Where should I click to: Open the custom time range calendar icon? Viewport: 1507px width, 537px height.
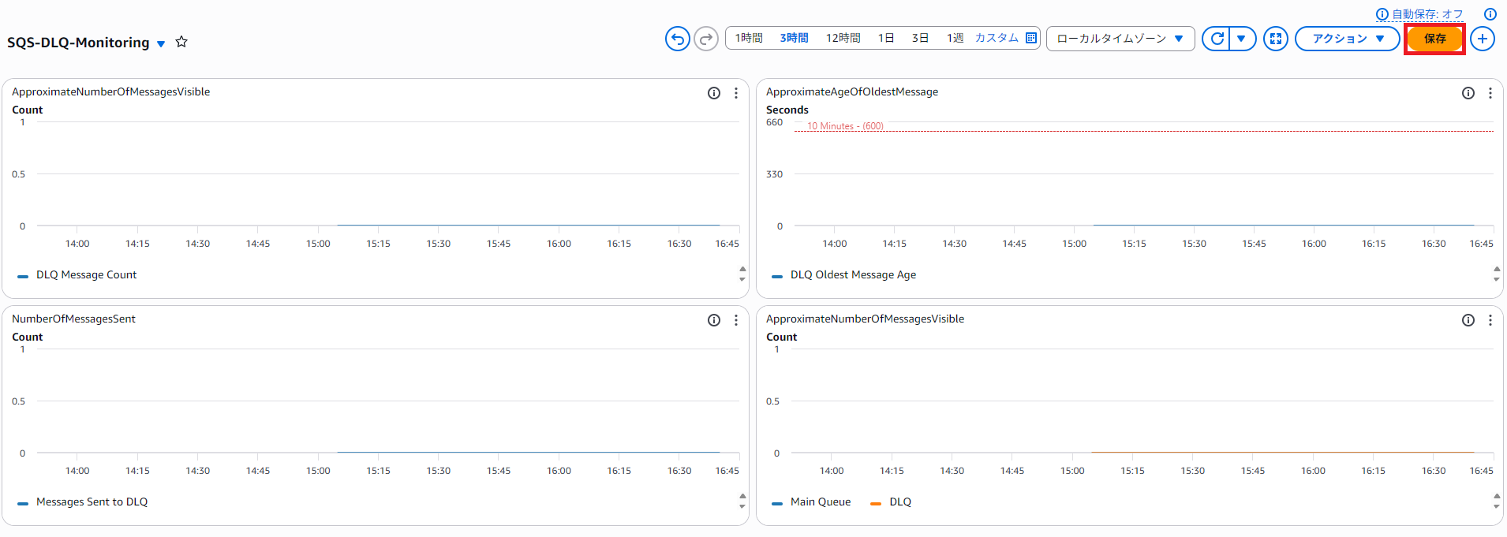point(1030,38)
